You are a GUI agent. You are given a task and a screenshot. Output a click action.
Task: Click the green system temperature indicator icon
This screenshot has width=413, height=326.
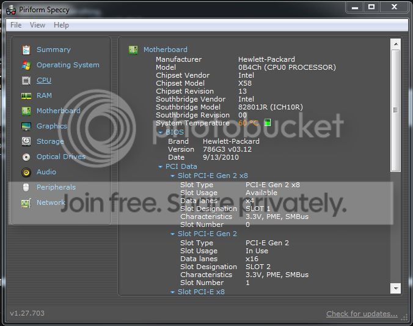click(x=268, y=122)
